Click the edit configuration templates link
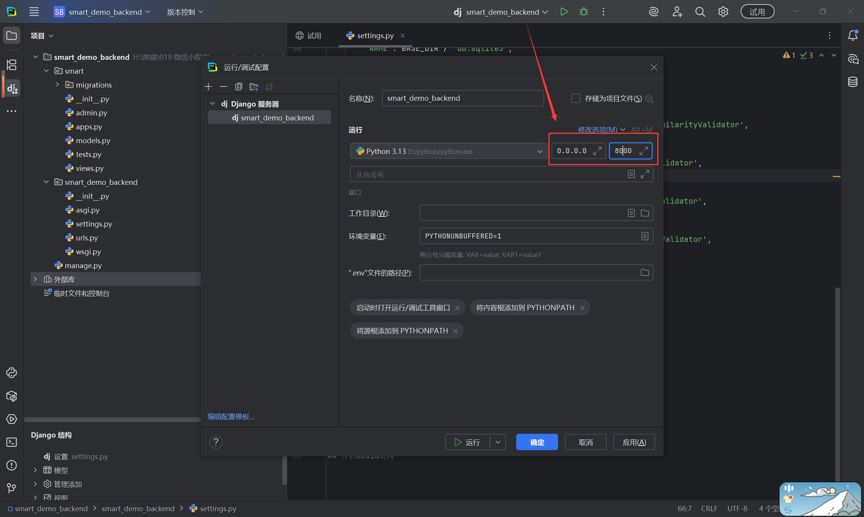 (x=231, y=417)
